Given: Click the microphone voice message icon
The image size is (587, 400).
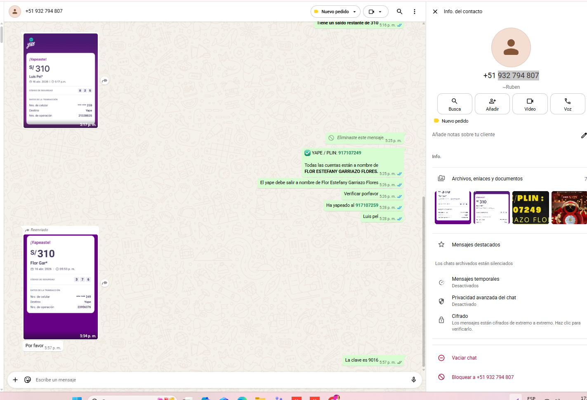Looking at the screenshot, I should pos(413,380).
